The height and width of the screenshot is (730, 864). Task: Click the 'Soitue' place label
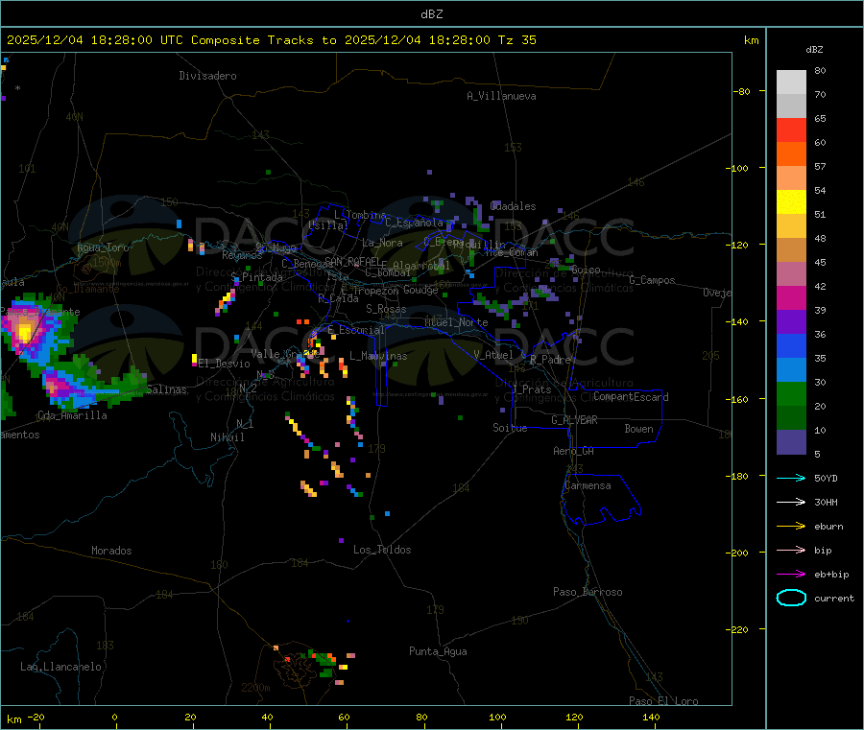pos(510,428)
